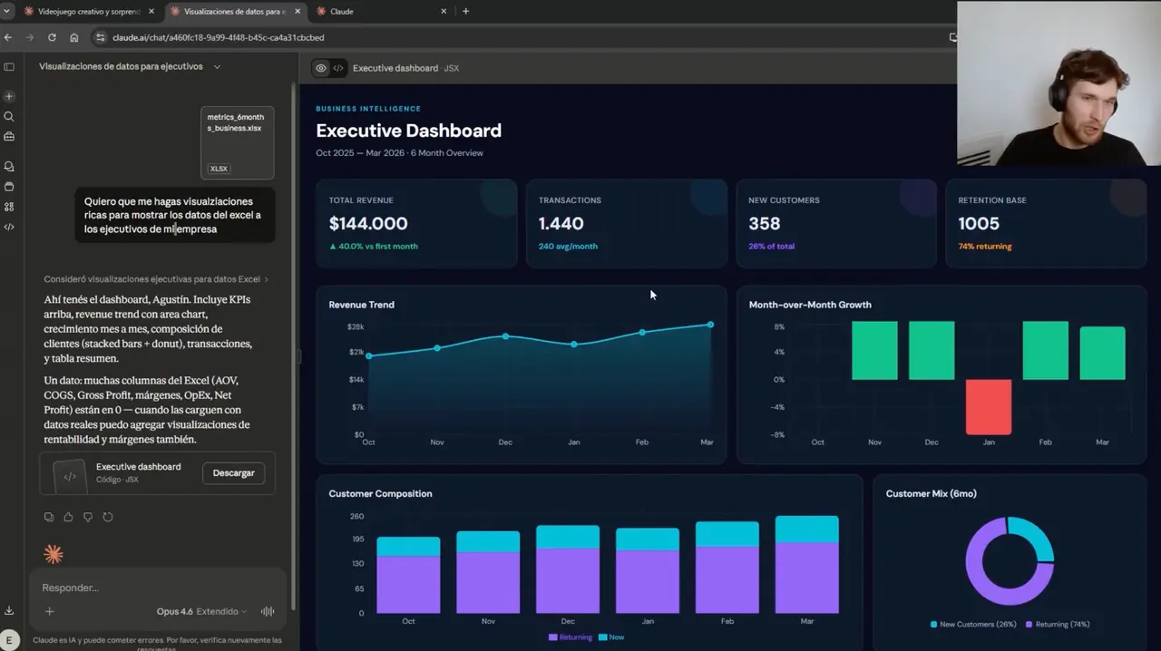
Task: Copy the assistant response with copy icon
Action: pyautogui.click(x=49, y=517)
